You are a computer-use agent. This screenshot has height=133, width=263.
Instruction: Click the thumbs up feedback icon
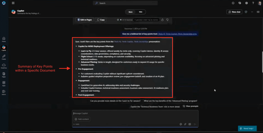(x=162, y=20)
